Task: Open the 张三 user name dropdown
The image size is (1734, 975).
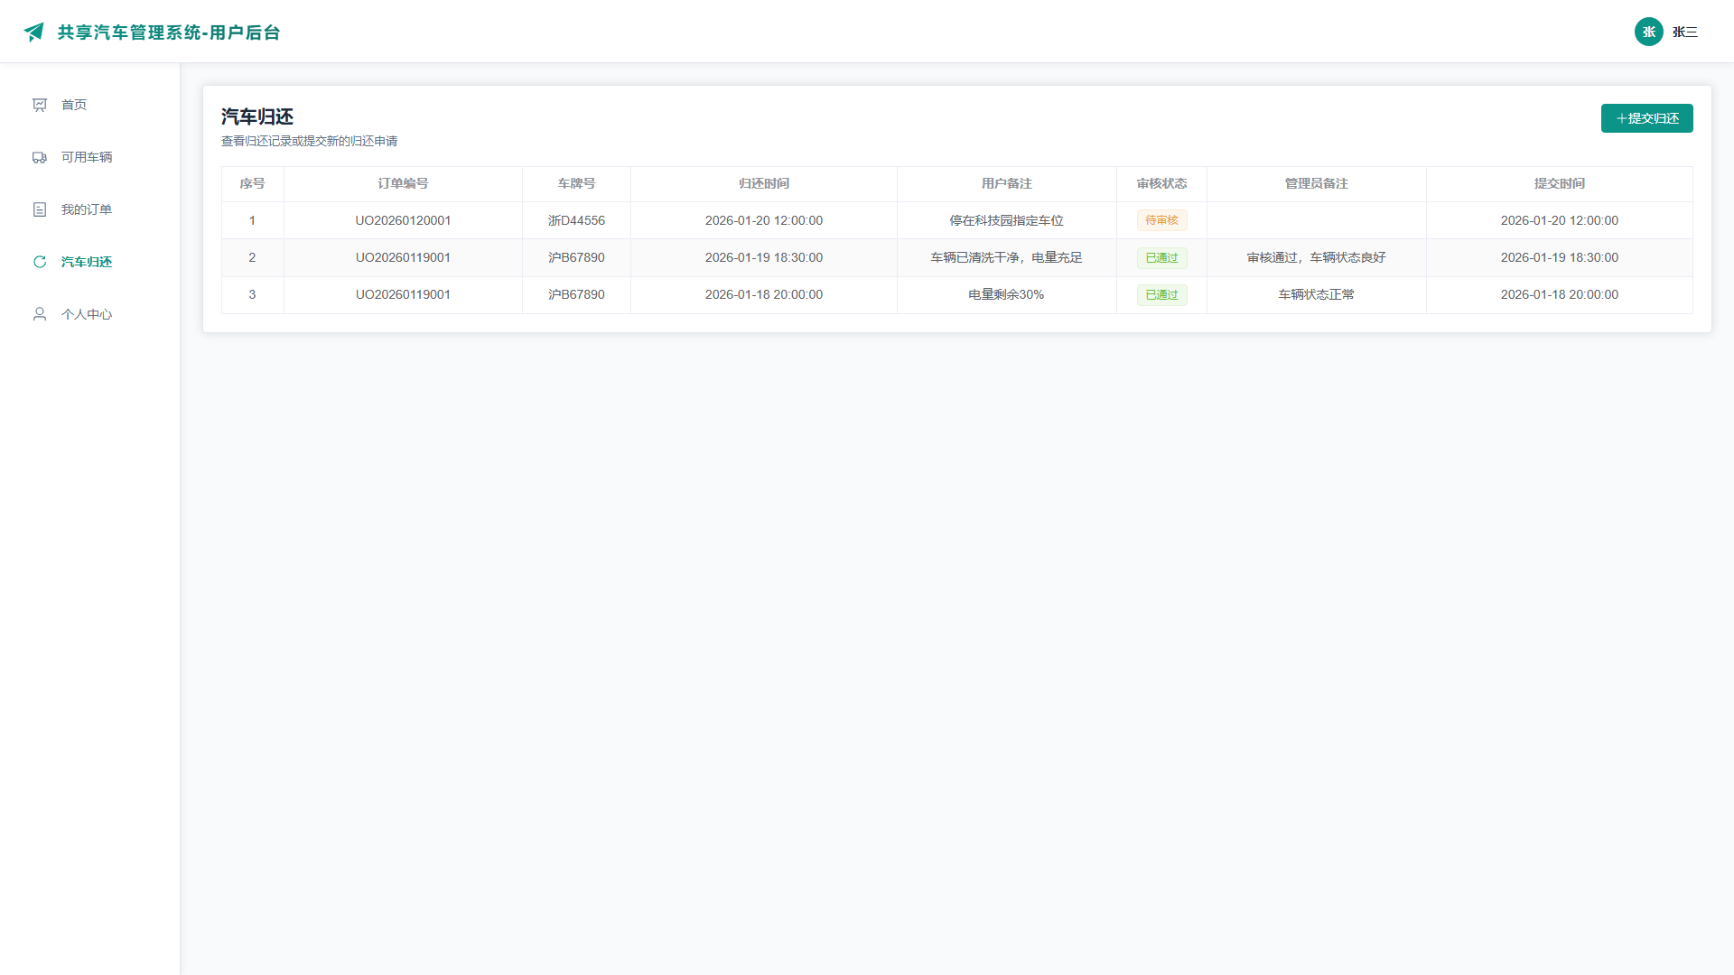Action: (1685, 32)
